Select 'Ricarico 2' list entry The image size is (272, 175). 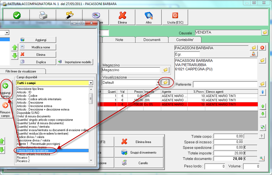23,161
